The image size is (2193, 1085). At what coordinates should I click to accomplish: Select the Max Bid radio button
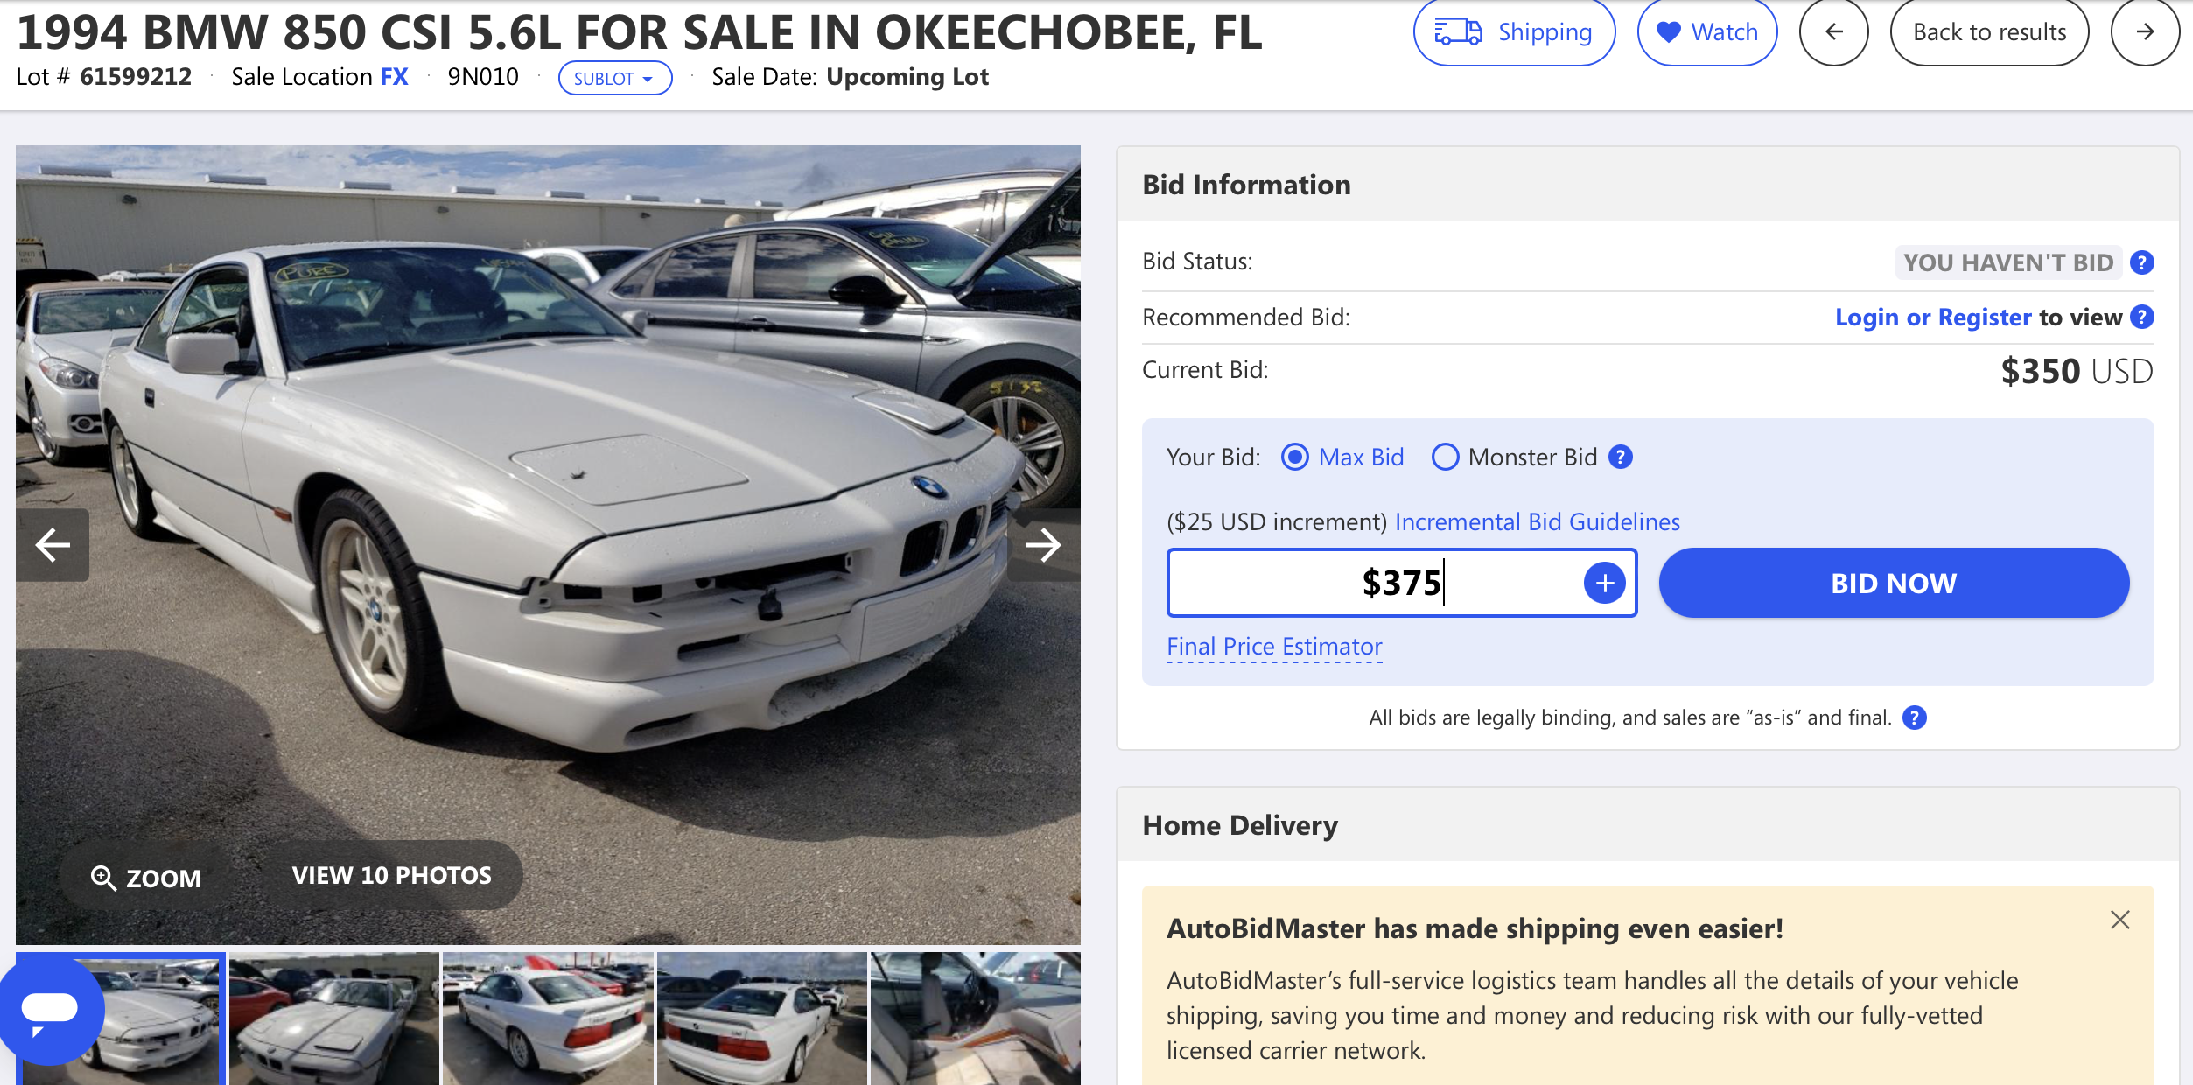point(1296,457)
